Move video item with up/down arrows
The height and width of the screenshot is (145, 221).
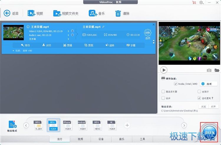[154, 42]
